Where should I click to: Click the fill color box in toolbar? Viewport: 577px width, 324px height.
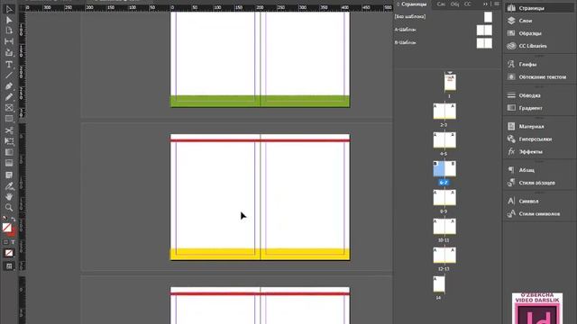click(x=7, y=228)
